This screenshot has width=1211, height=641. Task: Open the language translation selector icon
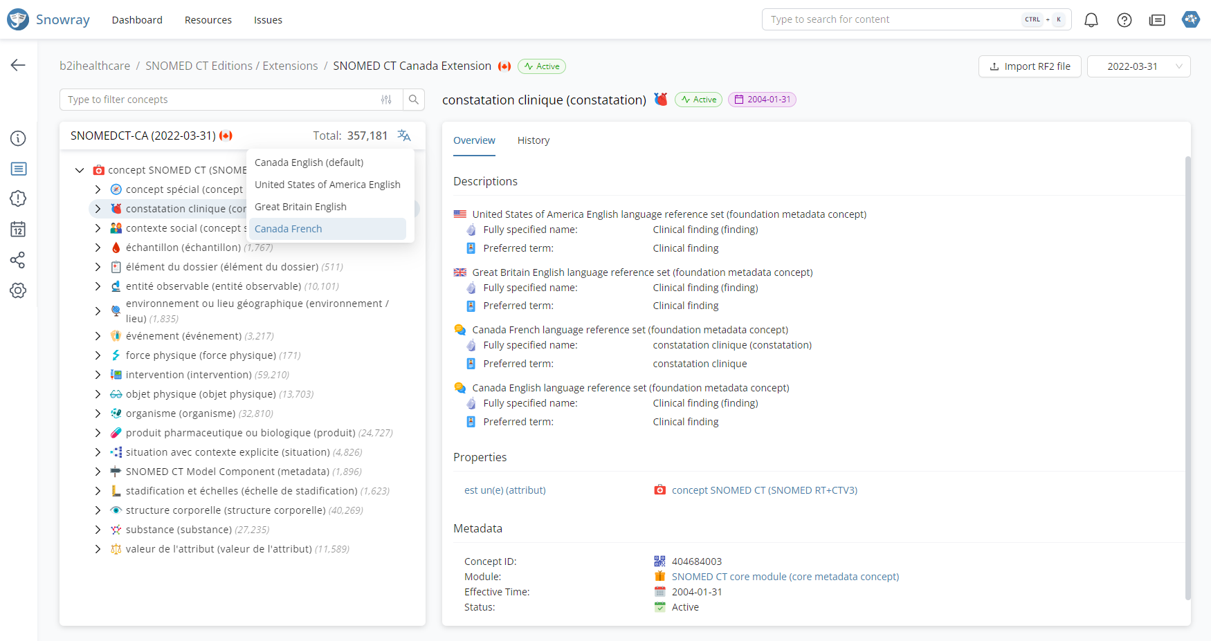pos(404,136)
